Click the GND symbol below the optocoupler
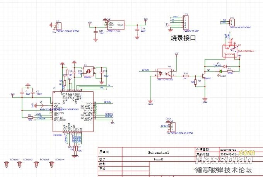This screenshot has width=263, height=177. tap(150, 101)
